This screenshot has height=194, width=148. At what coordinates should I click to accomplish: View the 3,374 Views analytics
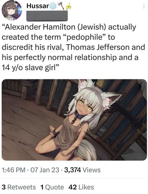point(82,170)
